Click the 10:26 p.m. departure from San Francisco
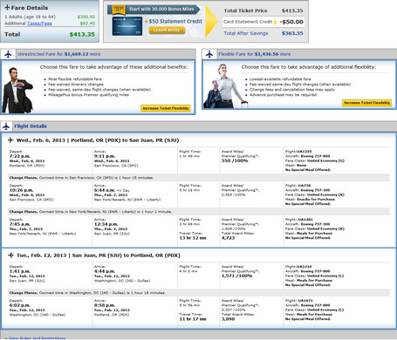397x340 pixels. [21, 190]
